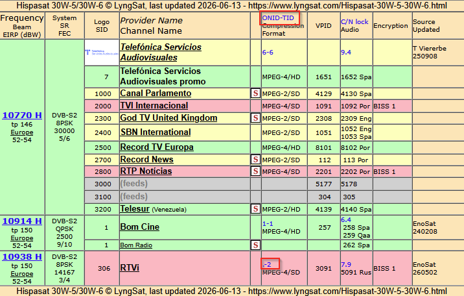Click the EnoSat 240208 source cell
464x296 pixels.
coord(438,228)
